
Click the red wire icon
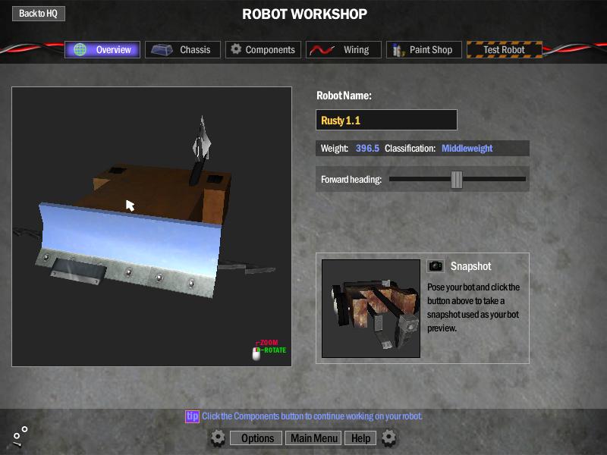point(322,50)
